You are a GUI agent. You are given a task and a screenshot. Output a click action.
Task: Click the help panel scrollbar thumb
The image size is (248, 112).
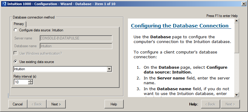coord(237,38)
